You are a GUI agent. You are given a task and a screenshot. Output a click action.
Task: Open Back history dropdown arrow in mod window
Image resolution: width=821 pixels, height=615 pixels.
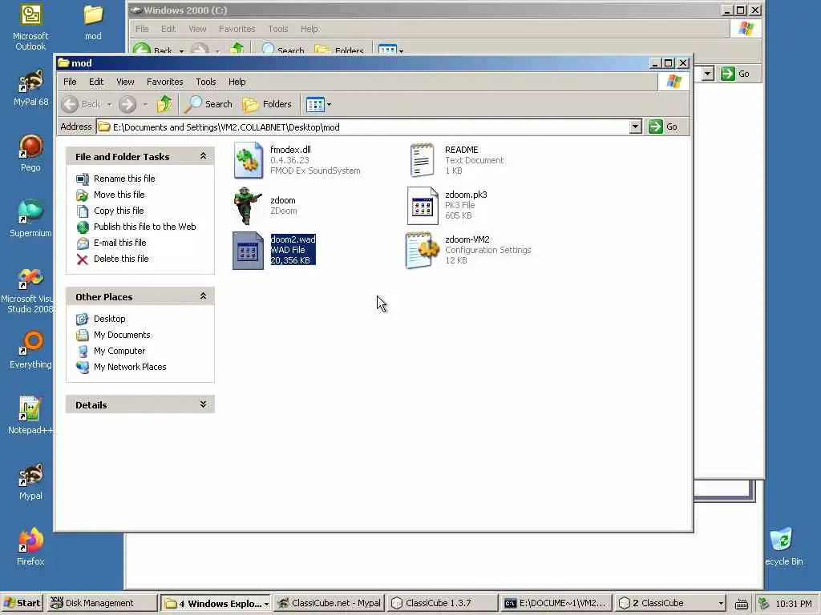click(109, 105)
